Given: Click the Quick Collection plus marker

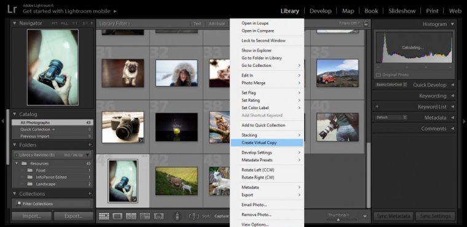Looking at the screenshot, I should 53,129.
